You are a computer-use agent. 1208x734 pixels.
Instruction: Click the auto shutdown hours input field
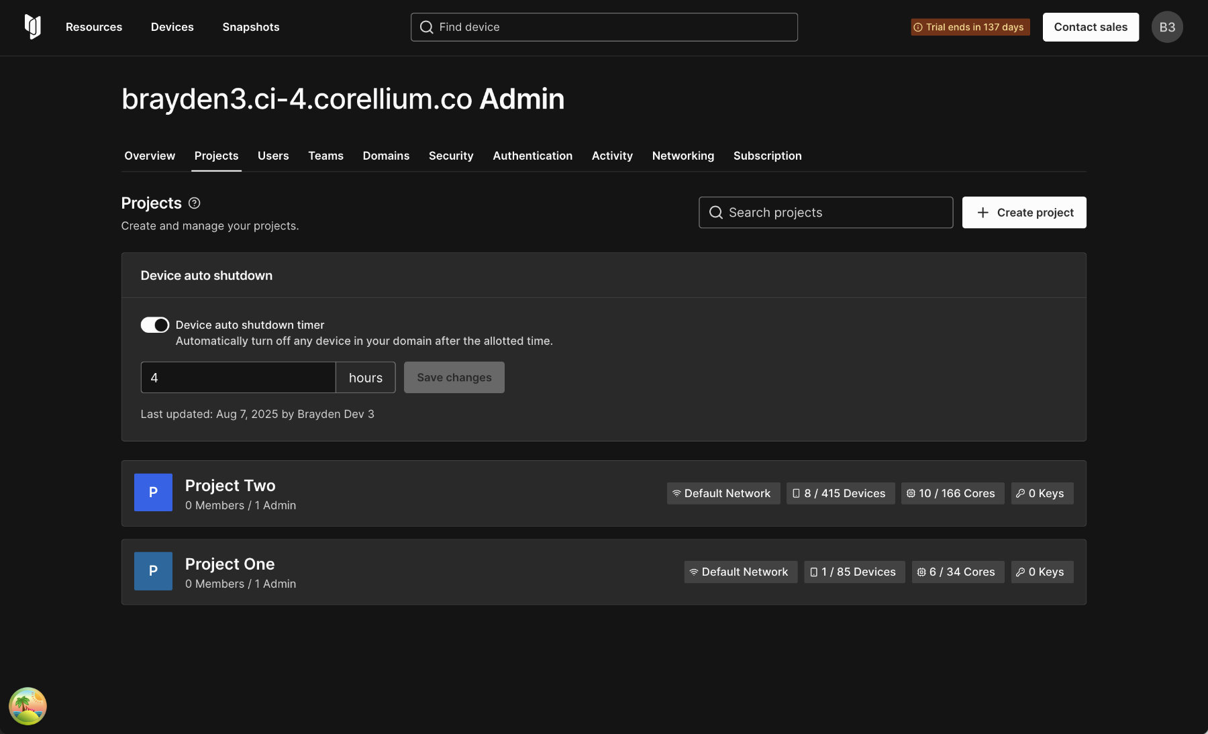point(238,378)
